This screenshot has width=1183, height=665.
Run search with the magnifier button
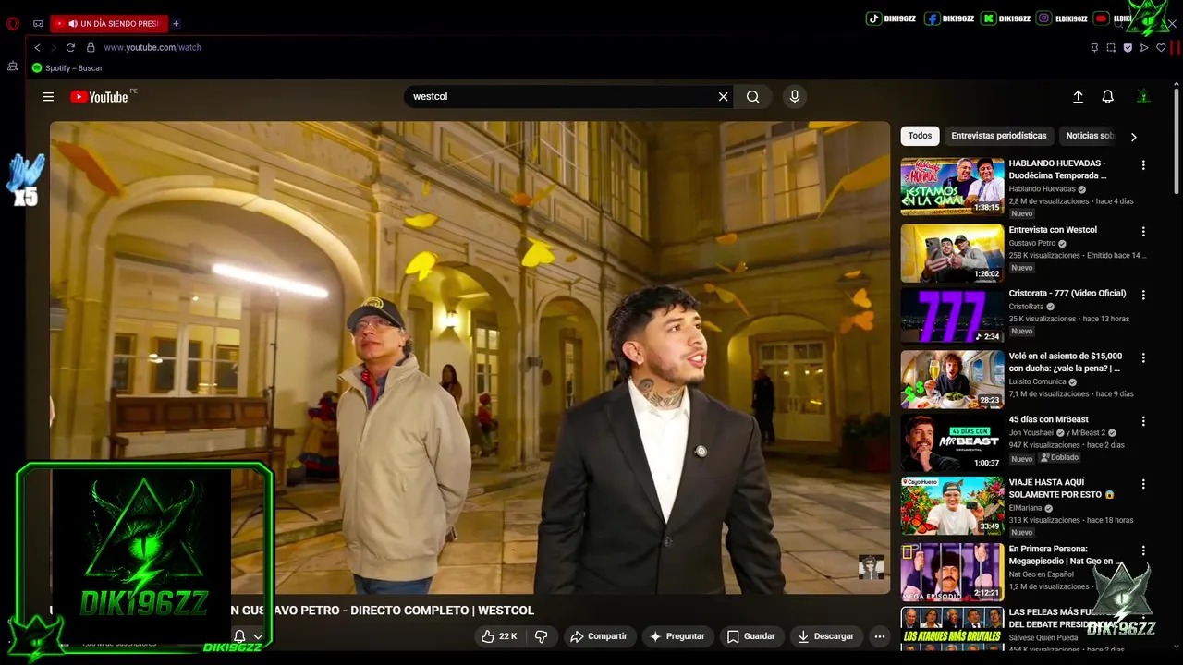pos(752,96)
